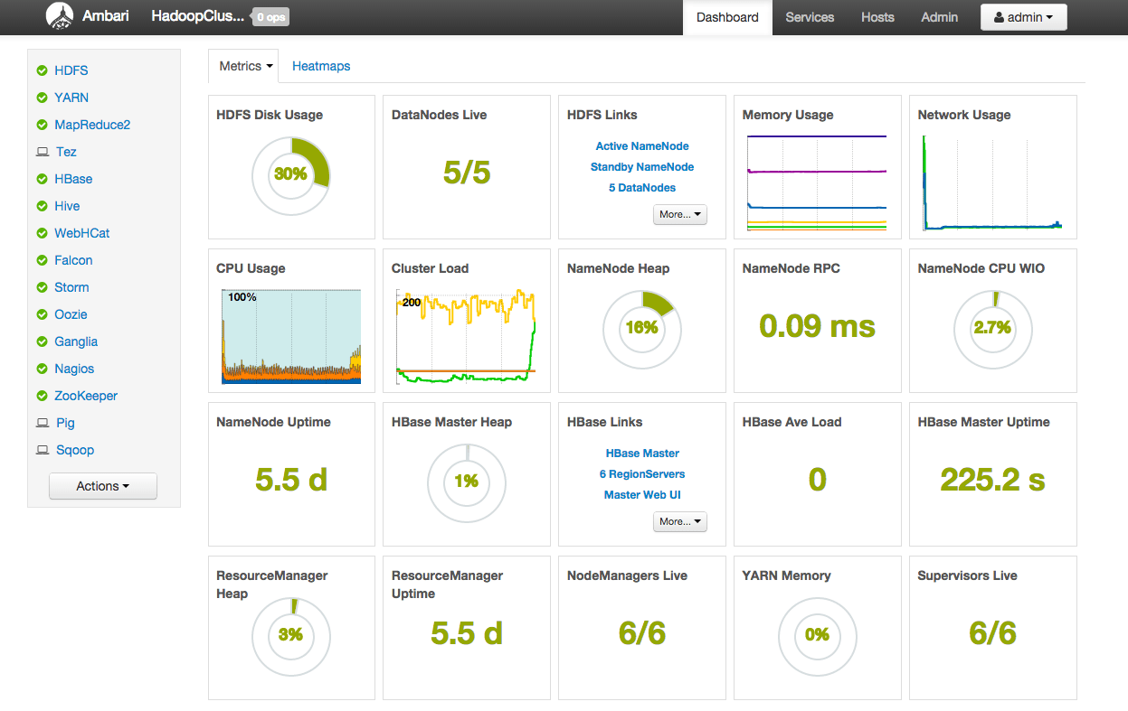The image size is (1128, 711).
Task: Click the green status icon beside ZooKeeper
Action: (x=42, y=396)
